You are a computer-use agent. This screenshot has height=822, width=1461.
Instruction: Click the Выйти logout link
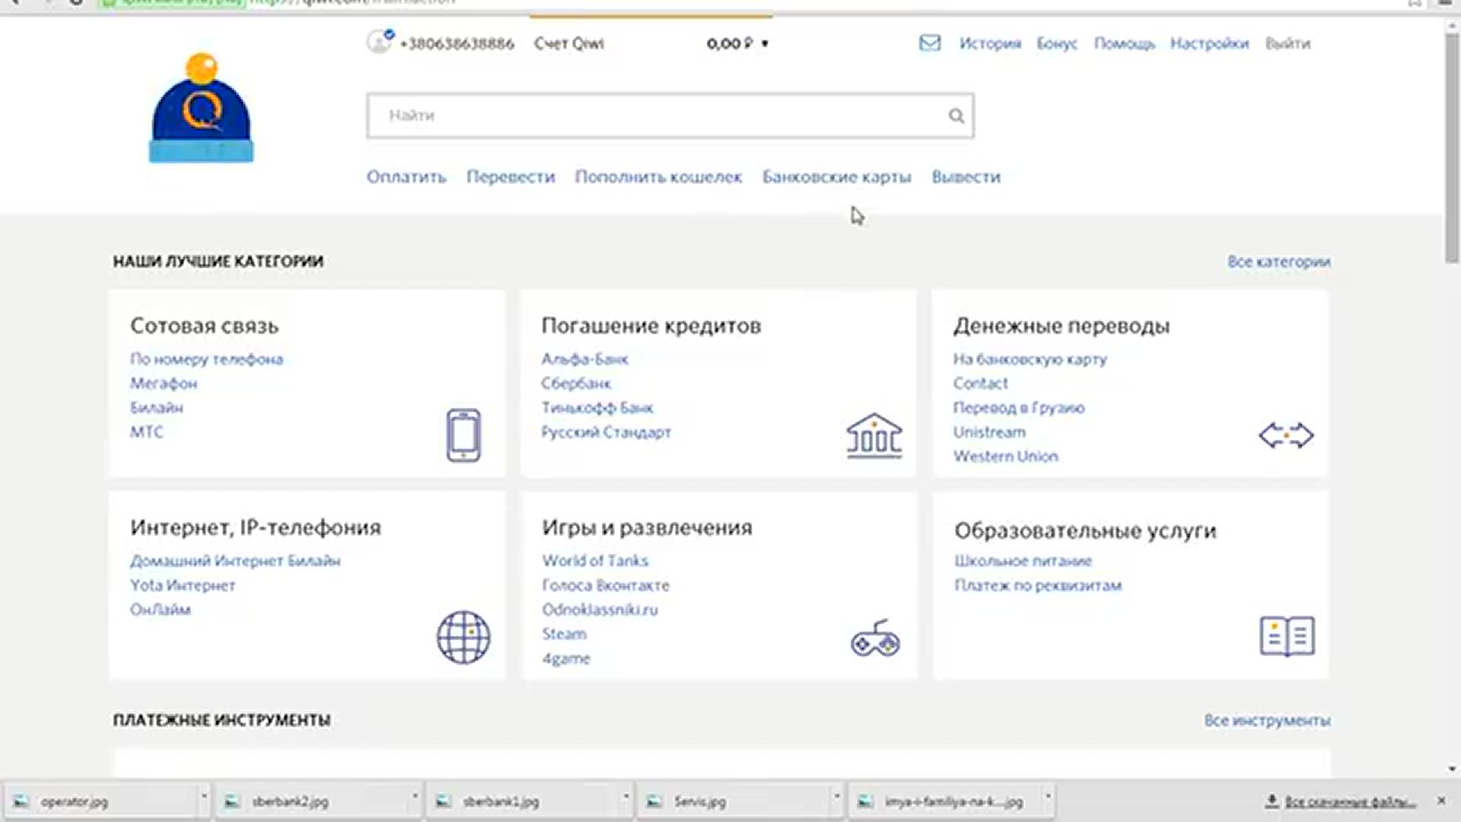click(1288, 44)
